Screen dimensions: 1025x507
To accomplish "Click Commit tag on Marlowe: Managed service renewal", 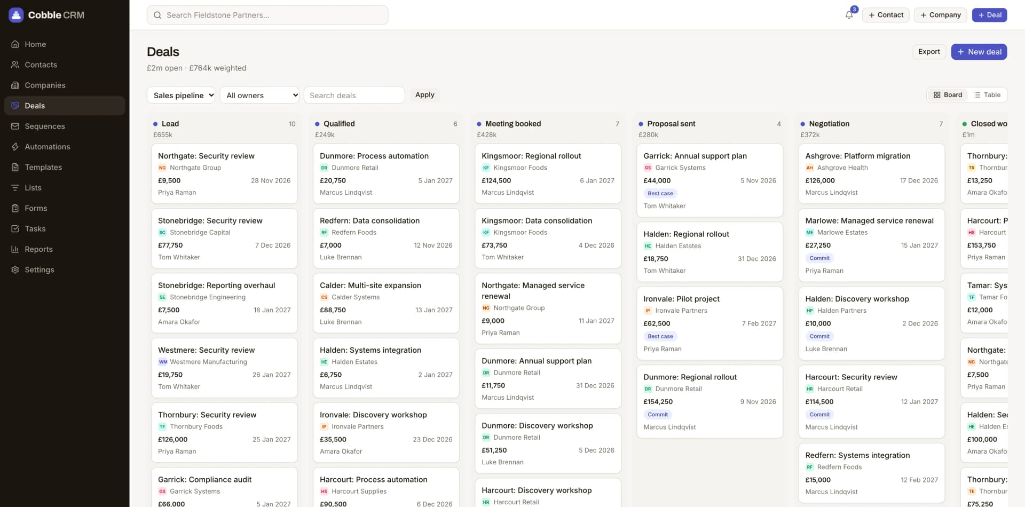I will 819,258.
